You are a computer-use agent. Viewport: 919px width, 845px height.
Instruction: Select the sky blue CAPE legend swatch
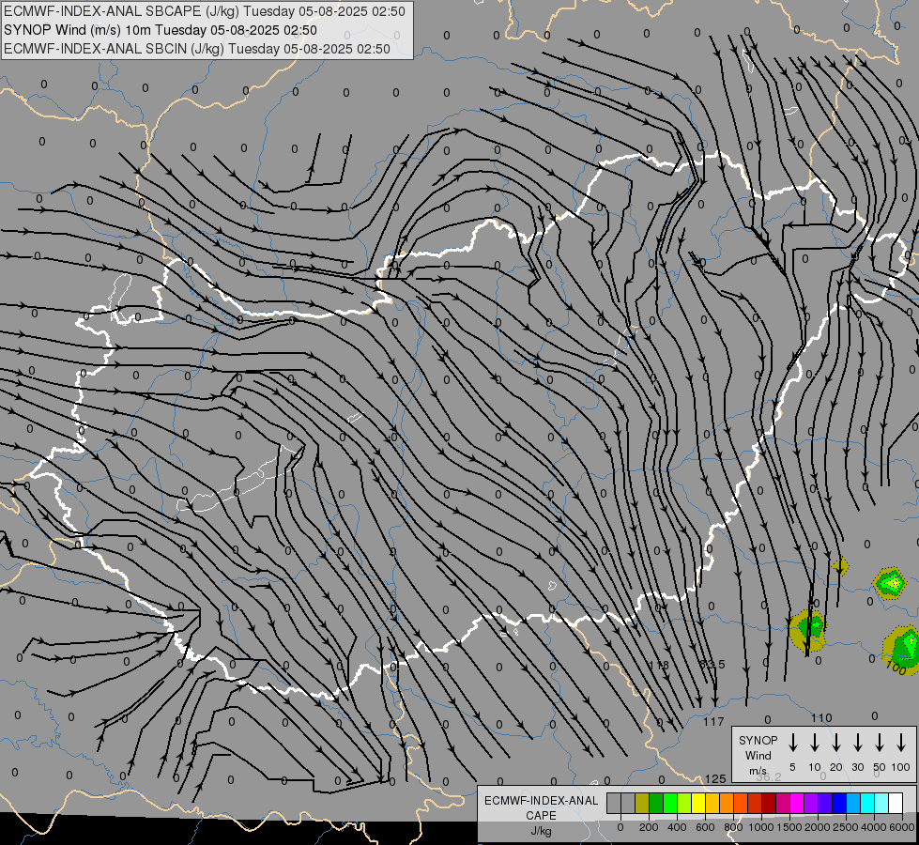[854, 803]
